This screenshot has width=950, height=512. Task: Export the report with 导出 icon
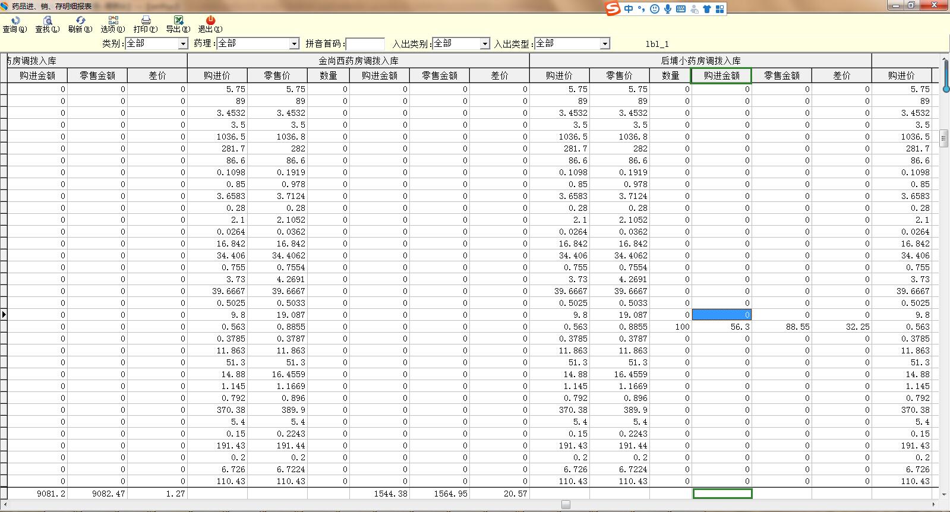[178, 24]
